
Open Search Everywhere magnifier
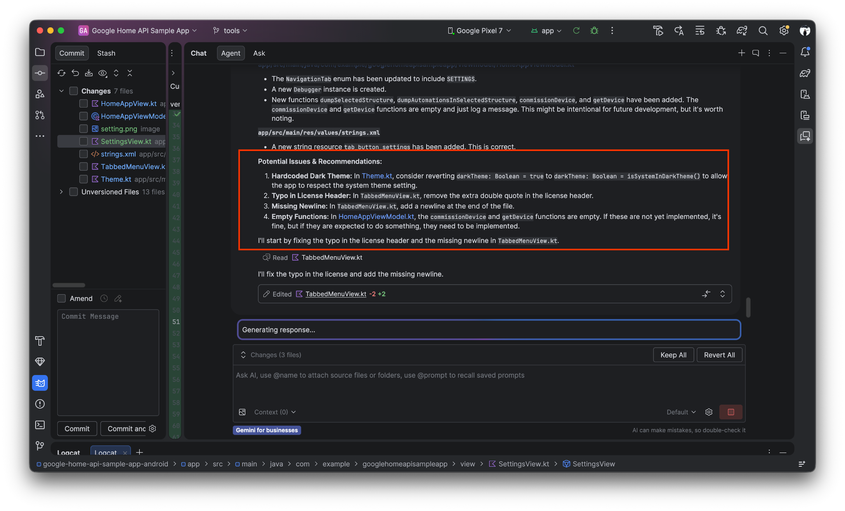point(763,31)
